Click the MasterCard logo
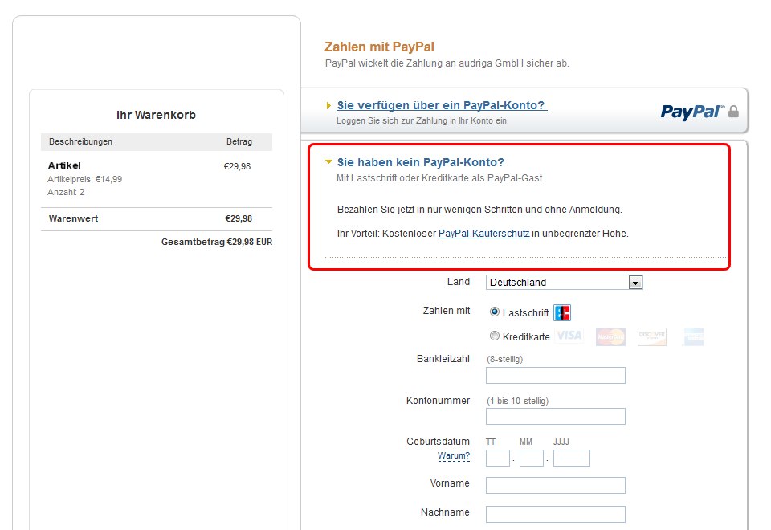771x530 pixels. pyautogui.click(x=610, y=336)
